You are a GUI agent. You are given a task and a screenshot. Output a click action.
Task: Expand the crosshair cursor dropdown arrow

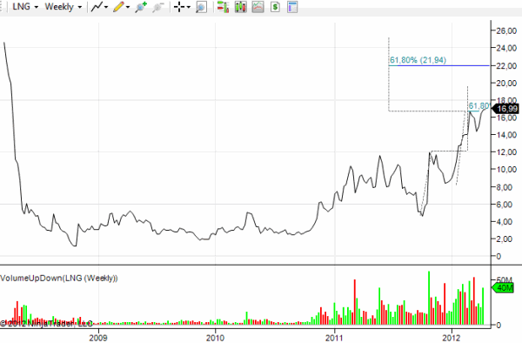[189, 7]
